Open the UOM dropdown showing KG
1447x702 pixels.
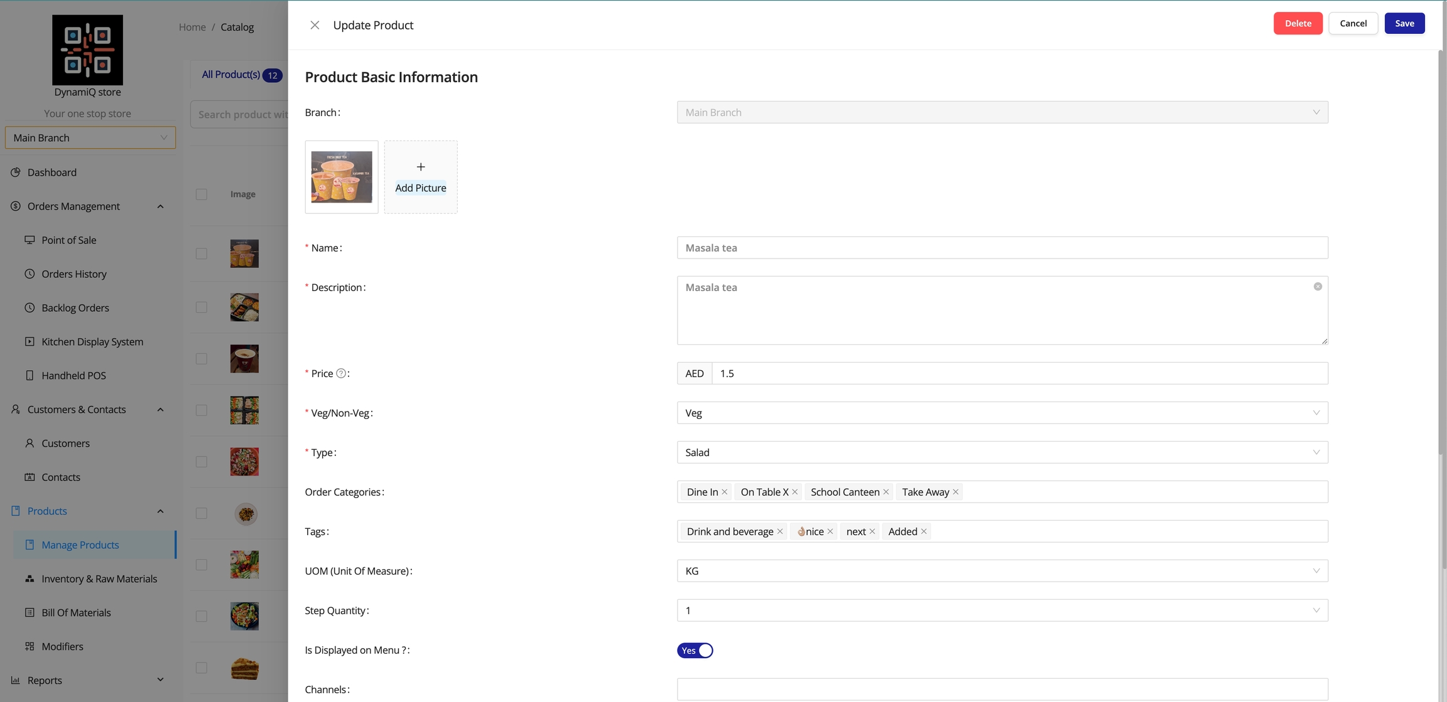coord(1002,571)
